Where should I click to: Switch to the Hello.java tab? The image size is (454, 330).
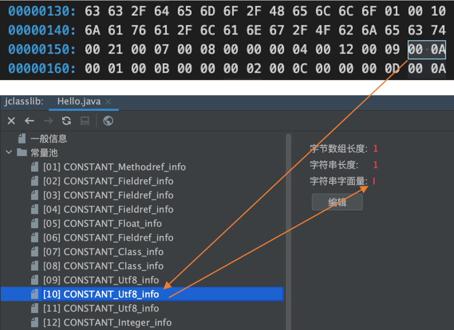click(x=79, y=102)
